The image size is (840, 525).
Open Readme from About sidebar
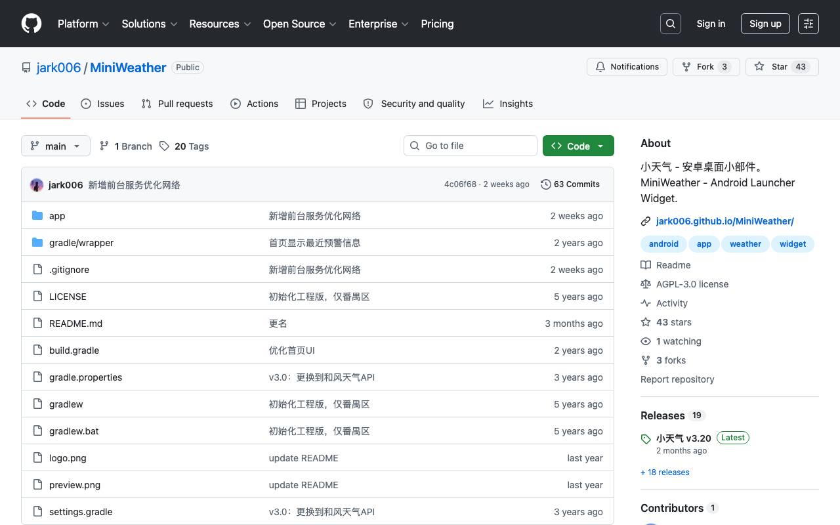(x=665, y=265)
